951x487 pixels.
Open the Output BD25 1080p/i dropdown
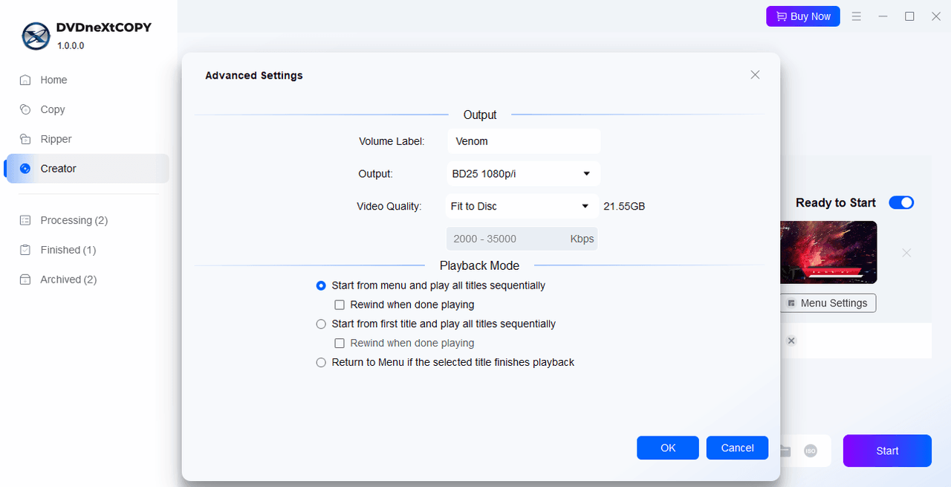tap(523, 174)
